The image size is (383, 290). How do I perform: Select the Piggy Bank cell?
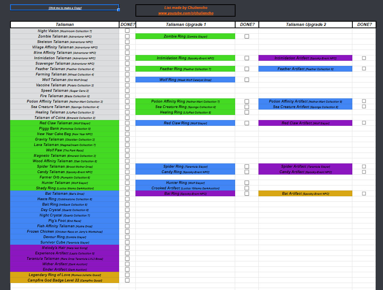[65, 129]
